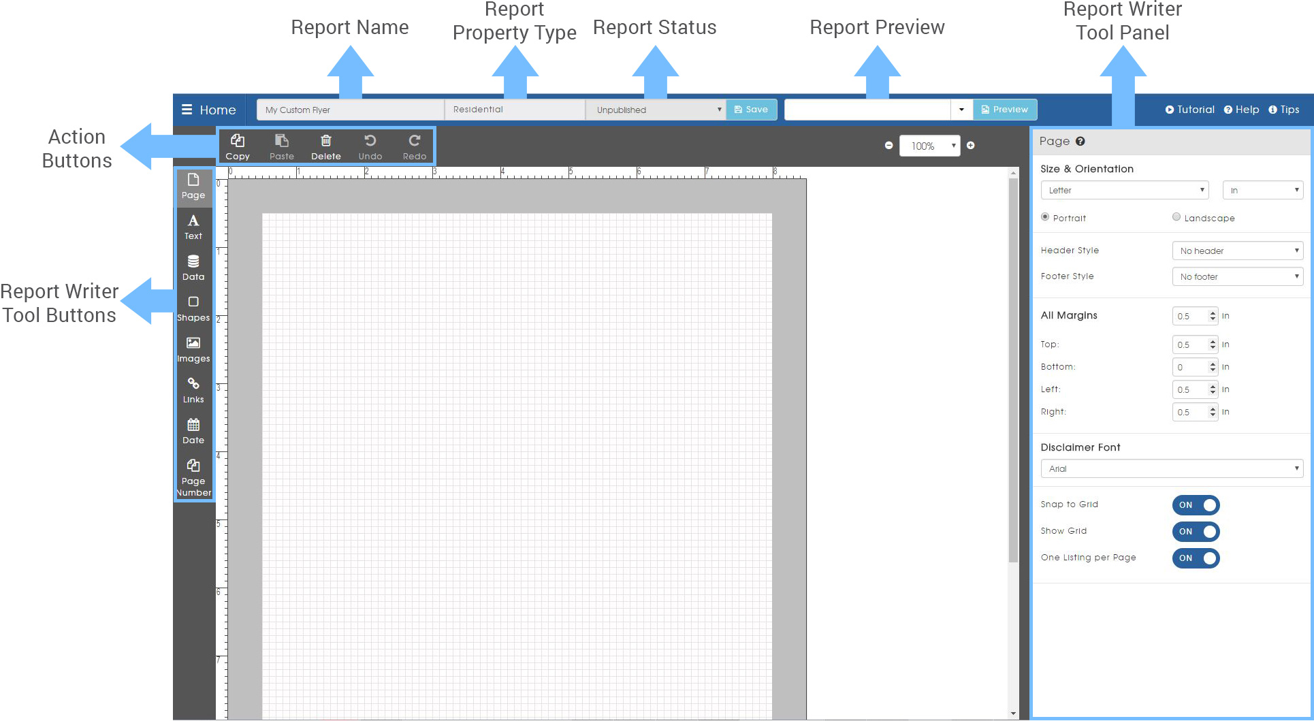The width and height of the screenshot is (1314, 721).
Task: Open the Disclaimer Font dropdown
Action: point(1171,468)
